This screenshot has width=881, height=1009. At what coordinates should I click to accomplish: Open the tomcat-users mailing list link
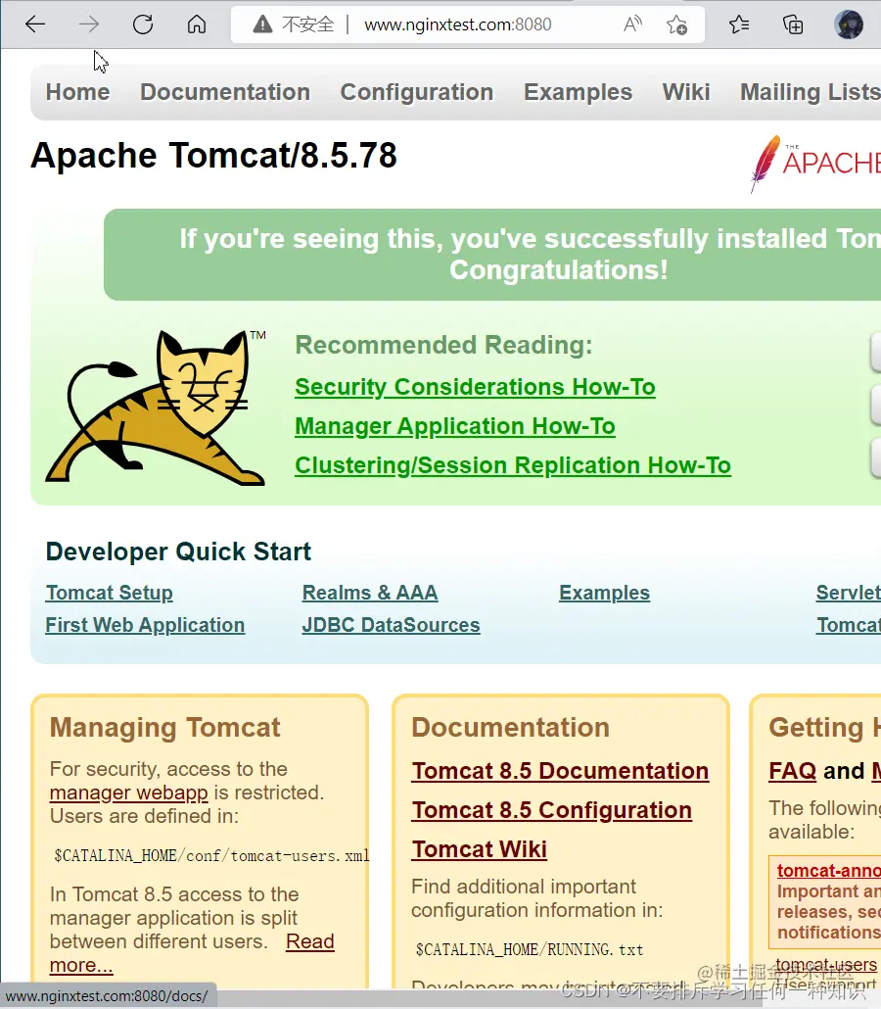pos(826,965)
